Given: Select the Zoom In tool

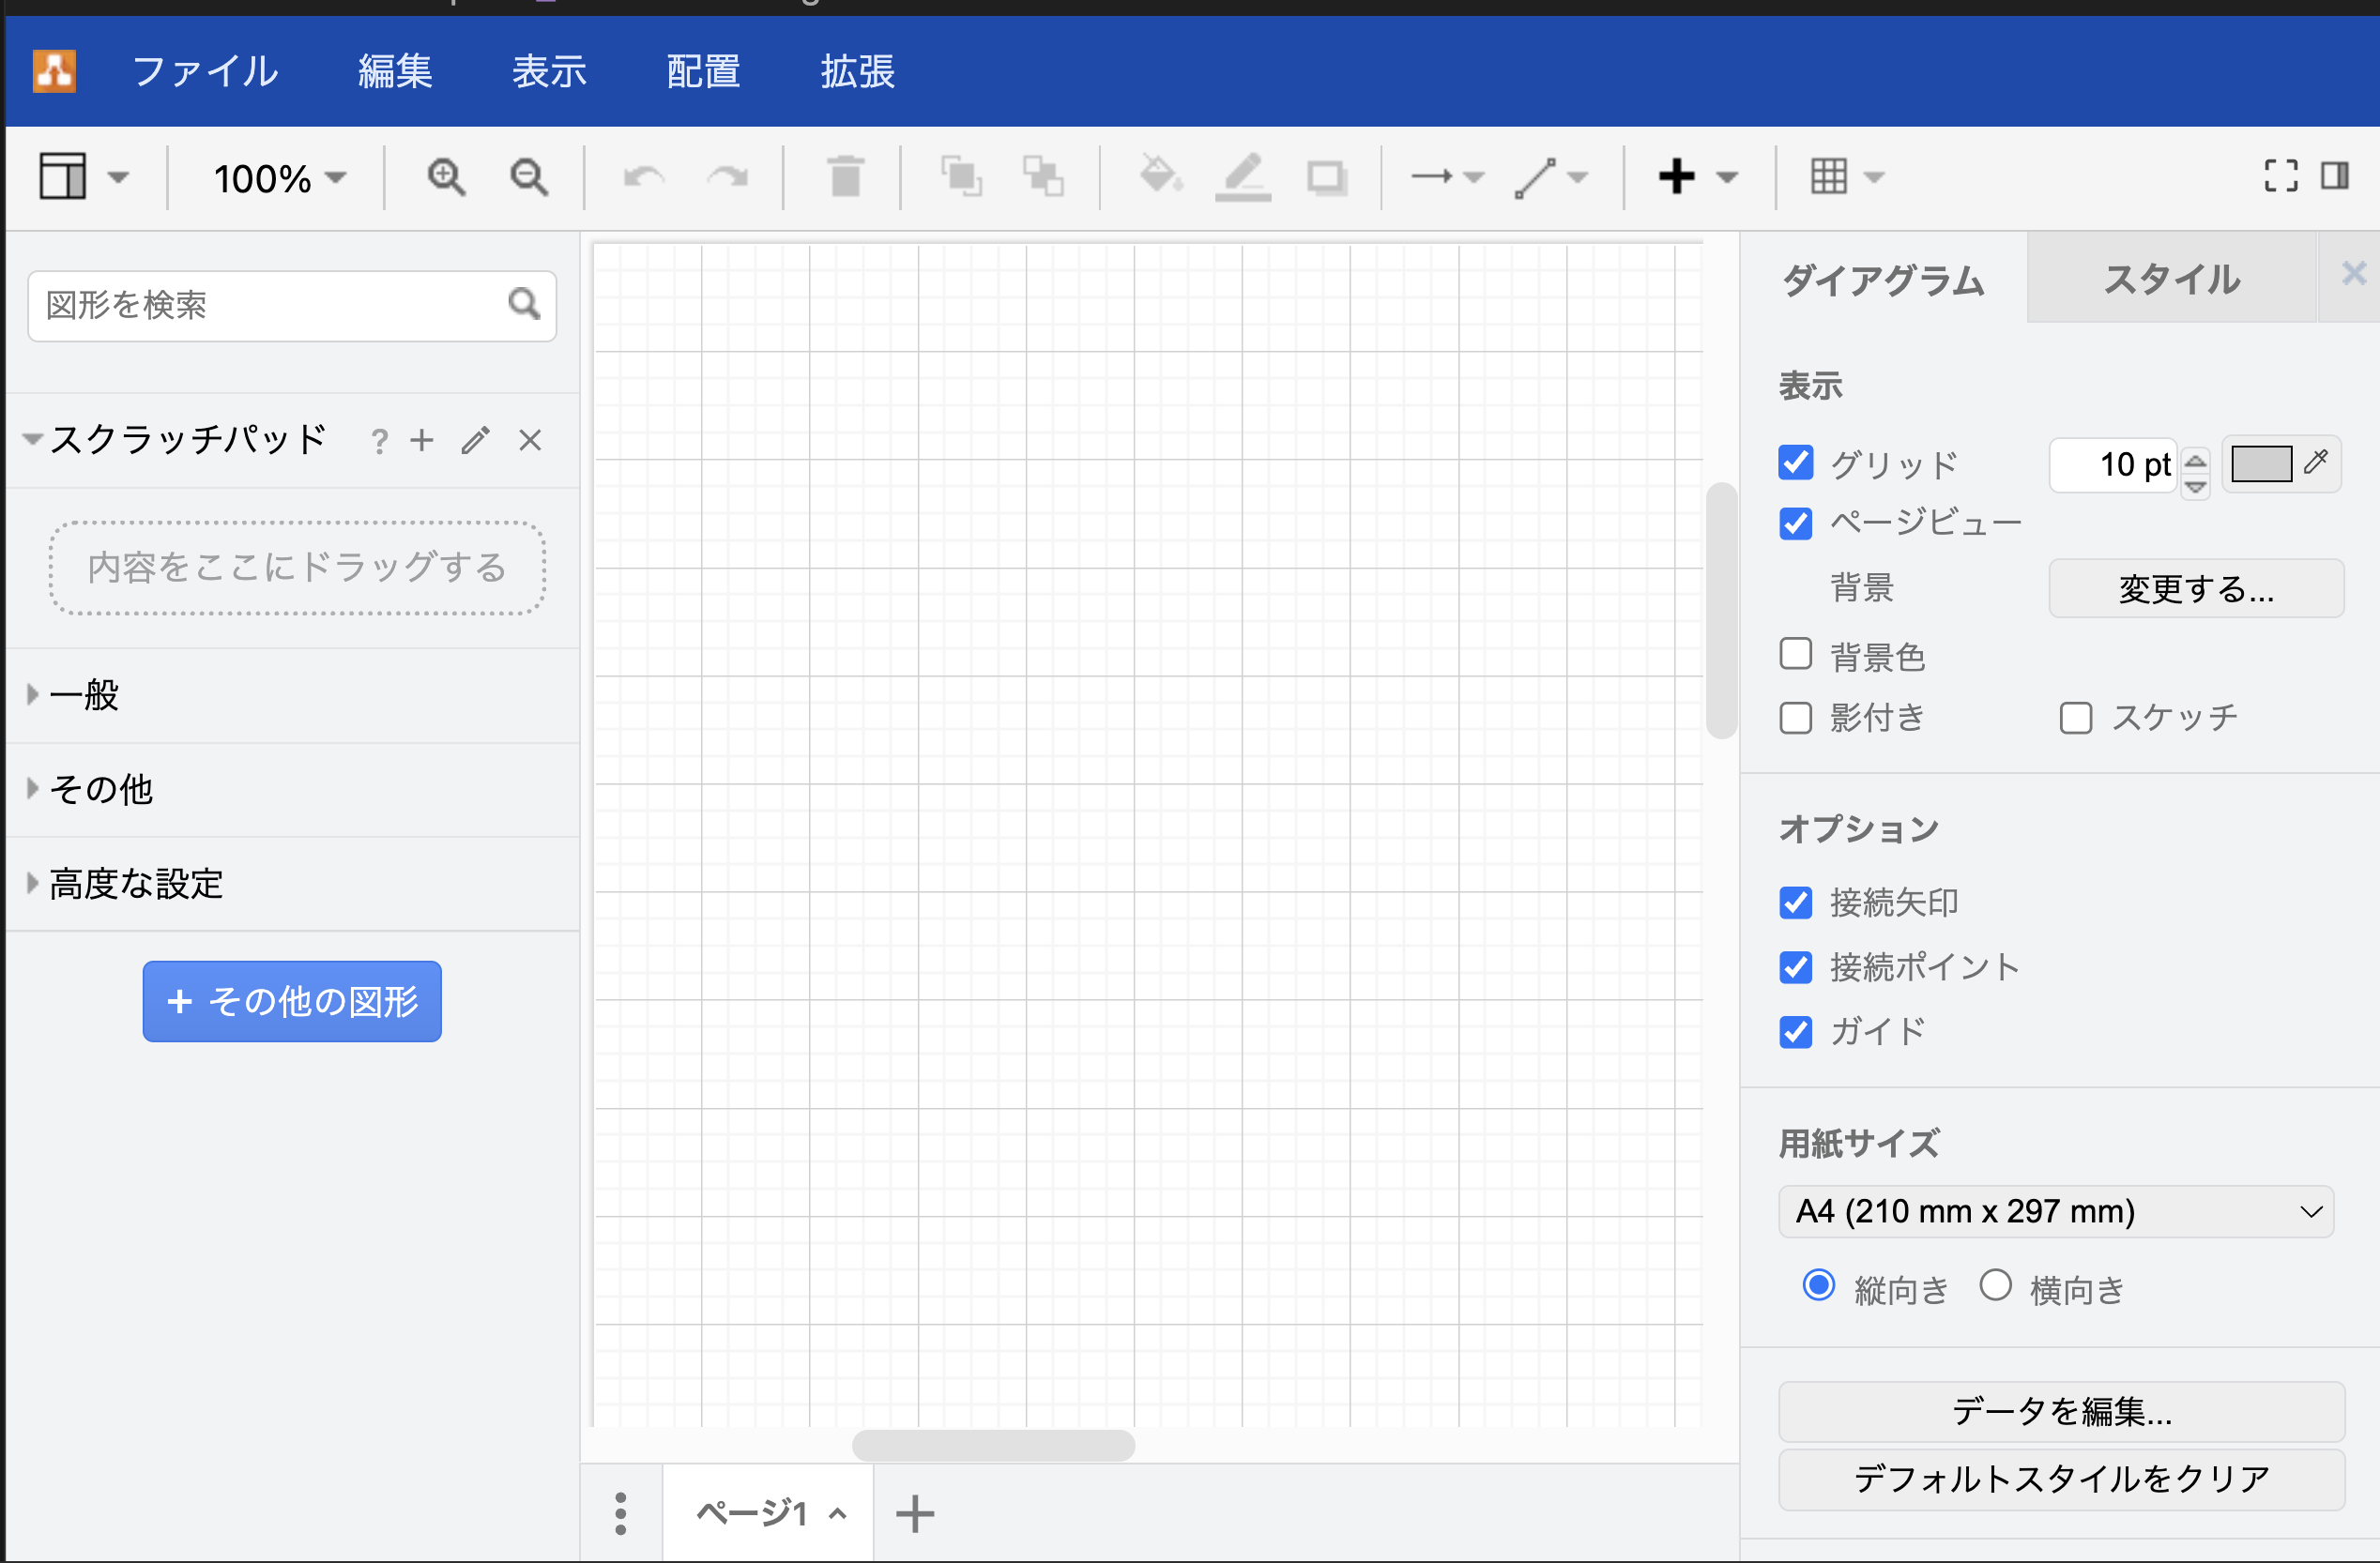Looking at the screenshot, I should pyautogui.click(x=446, y=177).
